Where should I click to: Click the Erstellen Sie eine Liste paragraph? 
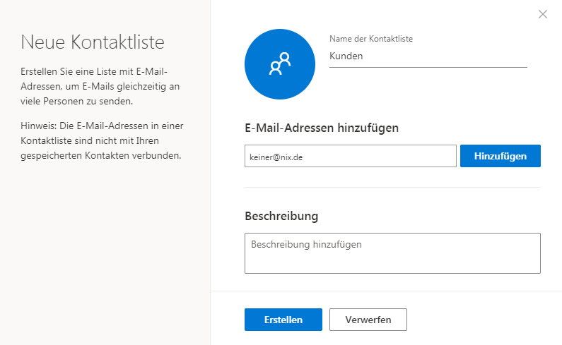(x=100, y=86)
